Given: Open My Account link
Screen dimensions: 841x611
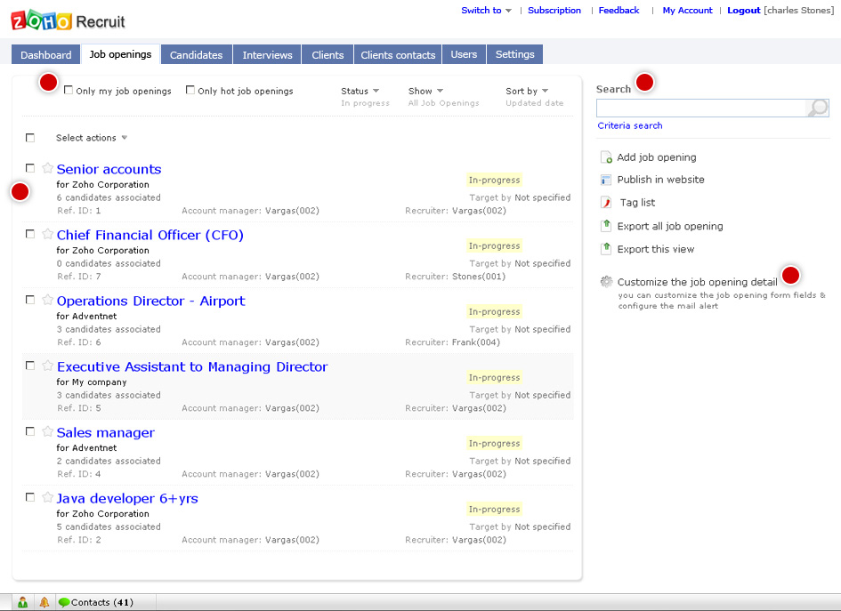Looking at the screenshot, I should pos(687,10).
